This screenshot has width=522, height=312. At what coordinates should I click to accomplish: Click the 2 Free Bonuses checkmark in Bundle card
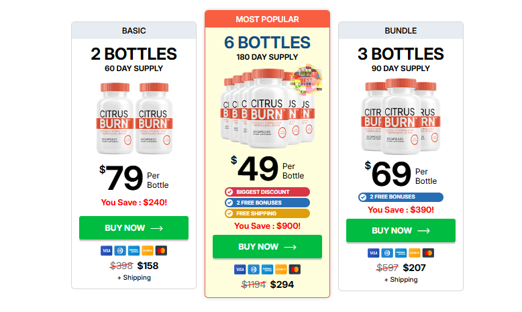[x=364, y=197]
